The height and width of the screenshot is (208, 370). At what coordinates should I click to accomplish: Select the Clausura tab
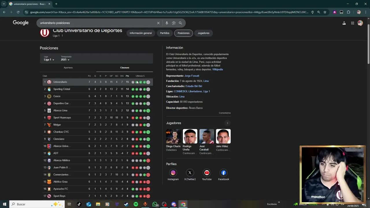(125, 68)
